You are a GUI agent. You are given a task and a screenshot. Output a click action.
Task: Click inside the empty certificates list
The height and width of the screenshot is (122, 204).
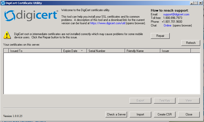(101, 73)
